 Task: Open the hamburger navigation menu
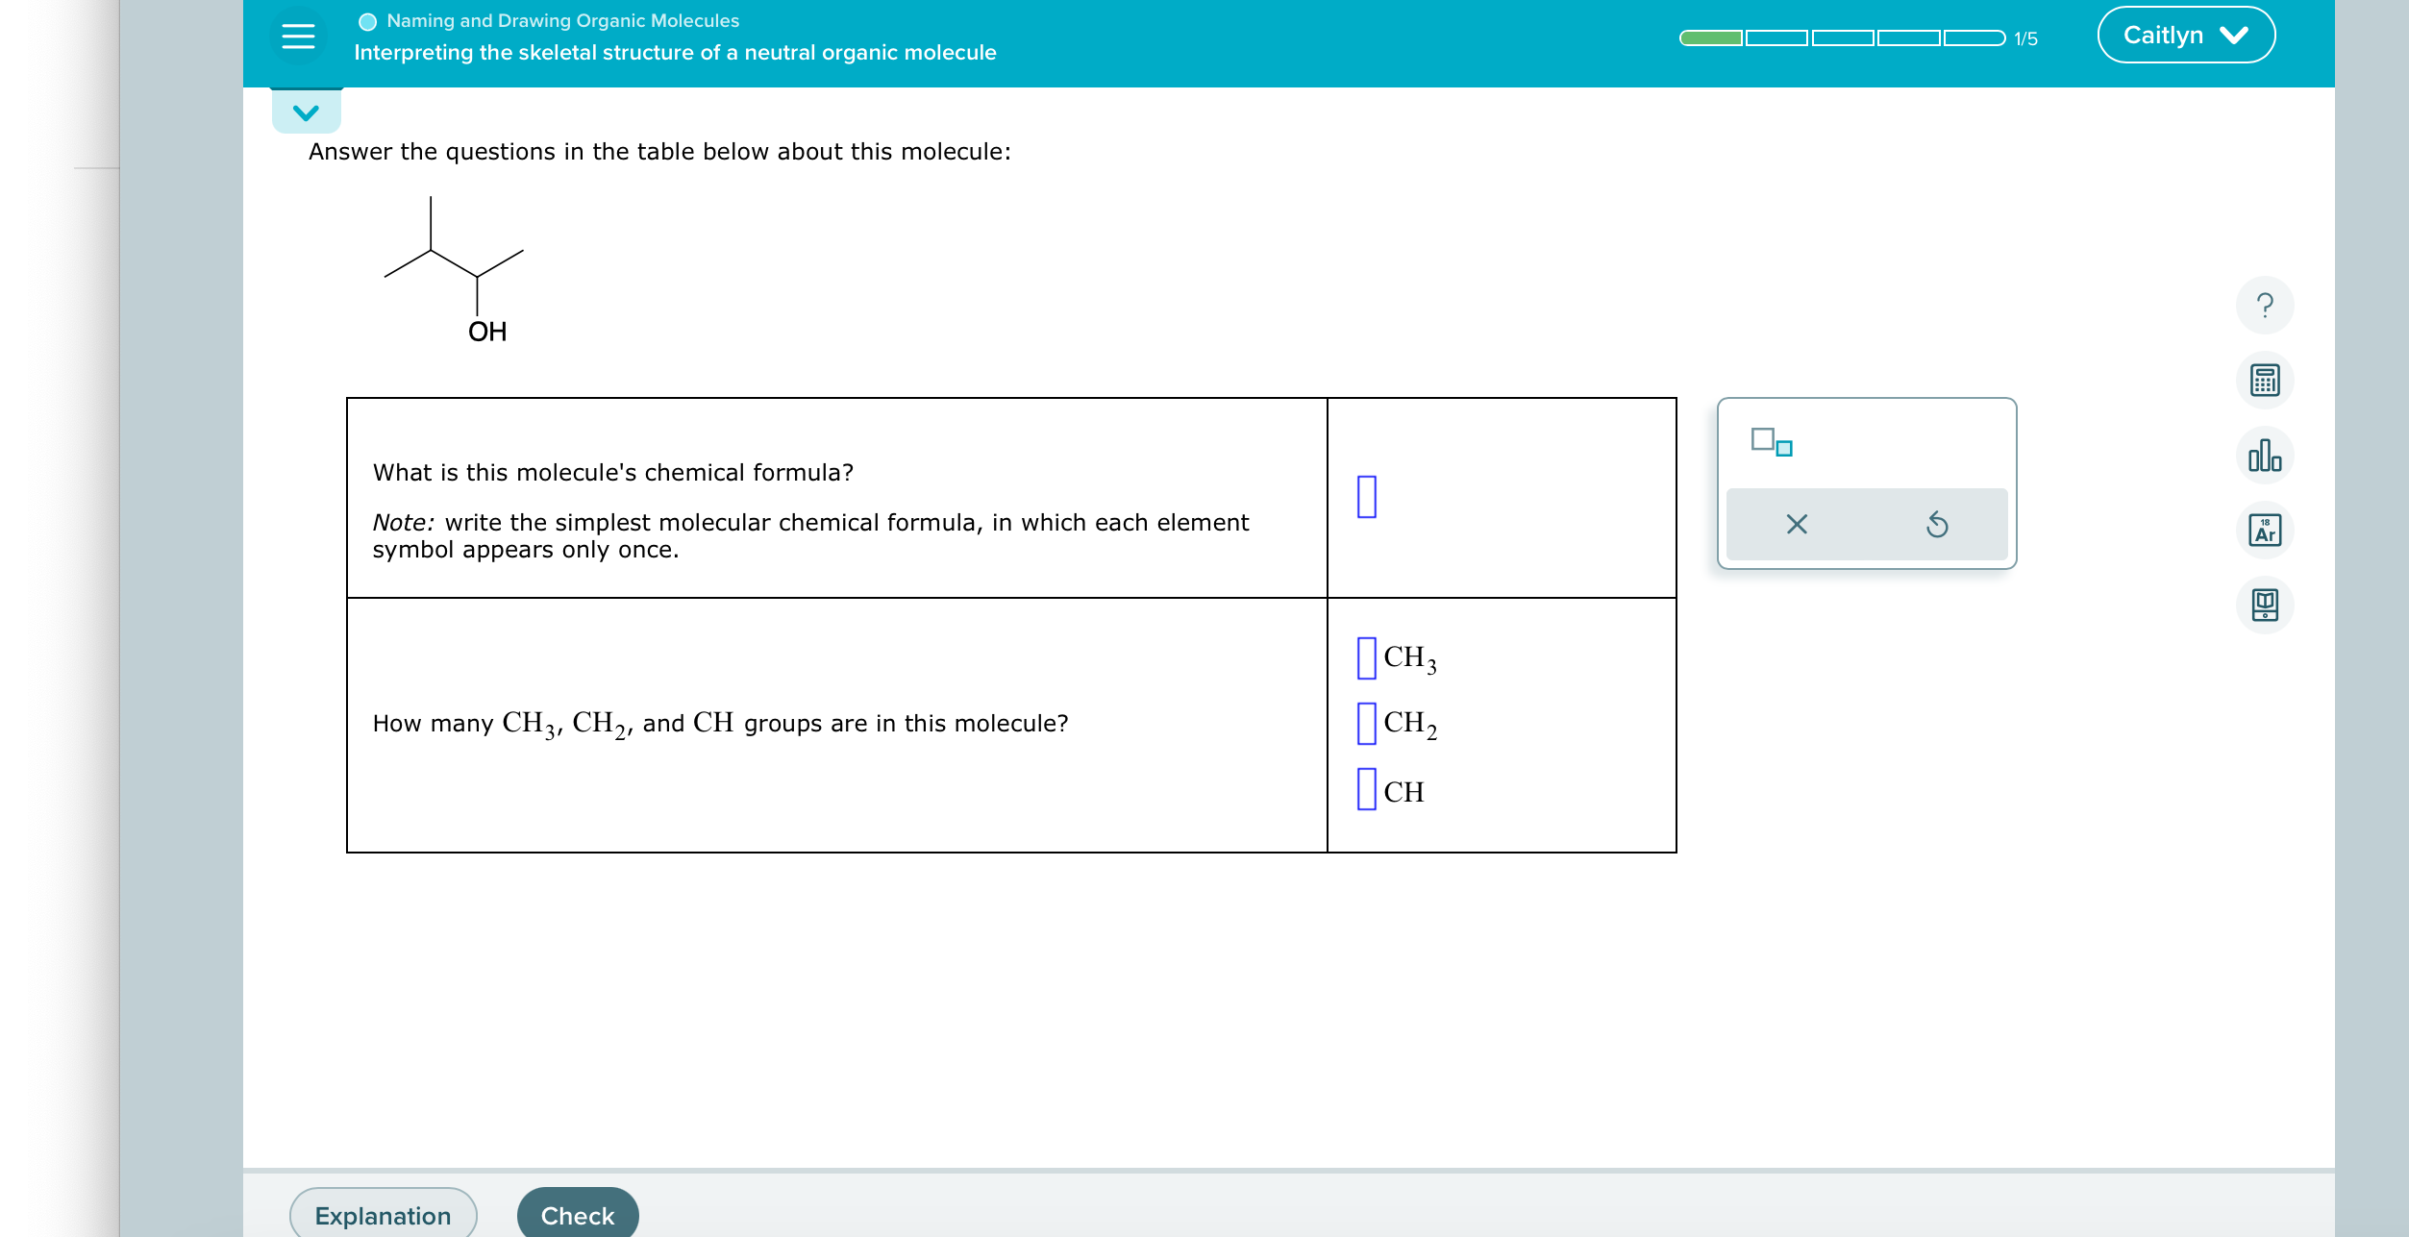click(298, 37)
